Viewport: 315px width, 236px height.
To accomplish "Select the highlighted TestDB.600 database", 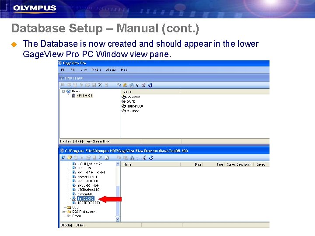I will pos(86,198).
